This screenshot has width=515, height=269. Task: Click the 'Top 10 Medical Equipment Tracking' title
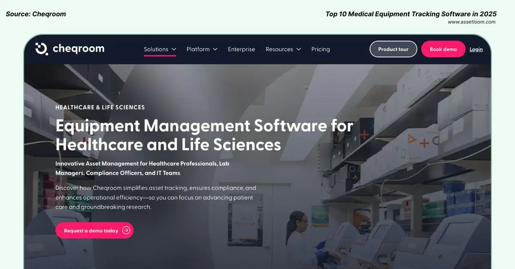click(411, 14)
